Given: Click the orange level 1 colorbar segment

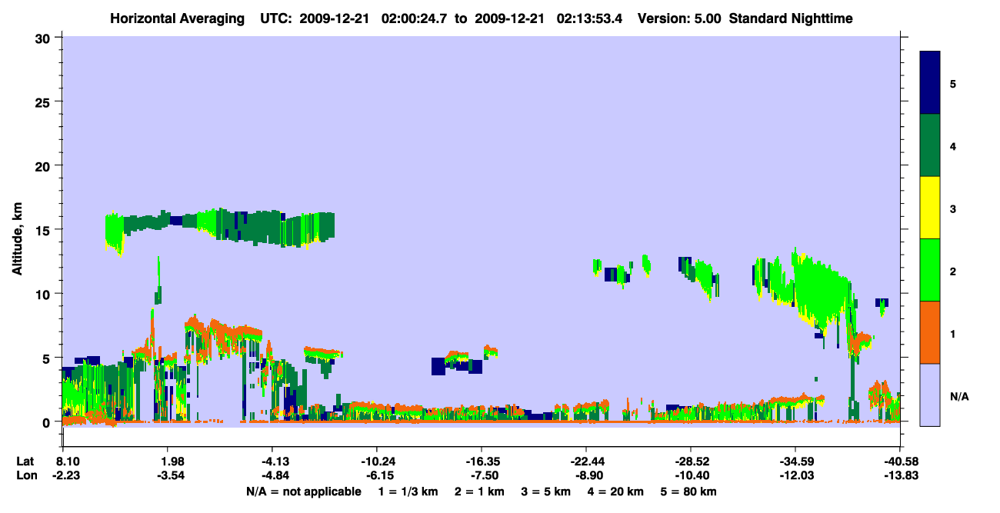Looking at the screenshot, I should pyautogui.click(x=930, y=332).
